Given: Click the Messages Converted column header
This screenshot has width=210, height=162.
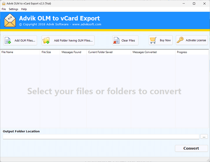Looking at the screenshot, I should (x=153, y=52).
